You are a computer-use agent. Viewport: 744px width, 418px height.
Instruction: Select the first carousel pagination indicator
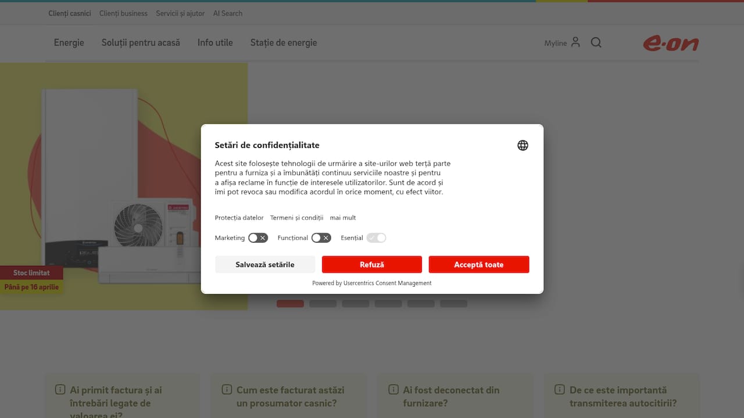pyautogui.click(x=290, y=303)
